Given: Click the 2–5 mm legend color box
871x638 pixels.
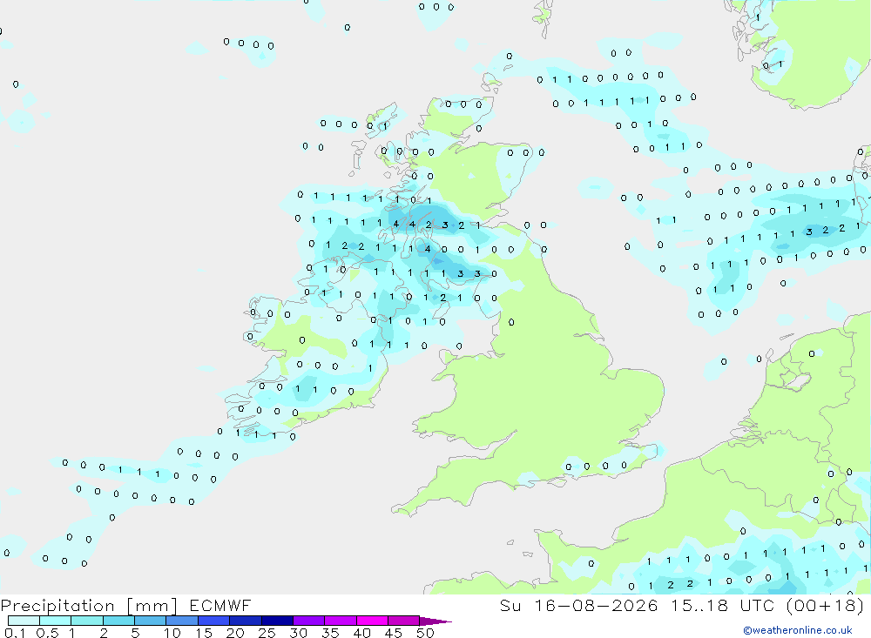Looking at the screenshot, I should click(x=118, y=621).
